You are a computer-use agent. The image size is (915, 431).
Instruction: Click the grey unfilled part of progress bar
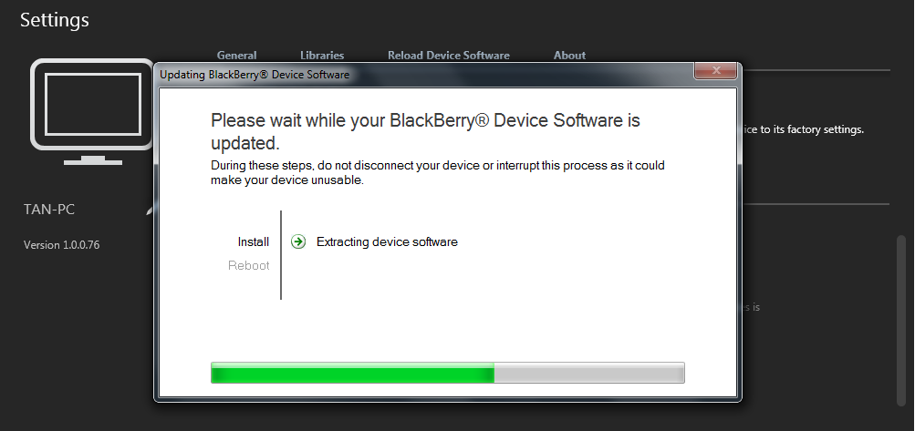point(589,373)
